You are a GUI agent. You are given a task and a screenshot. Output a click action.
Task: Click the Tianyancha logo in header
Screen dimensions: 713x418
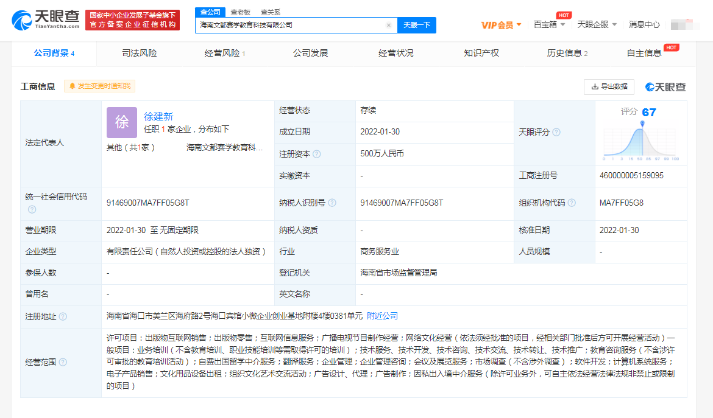point(46,20)
